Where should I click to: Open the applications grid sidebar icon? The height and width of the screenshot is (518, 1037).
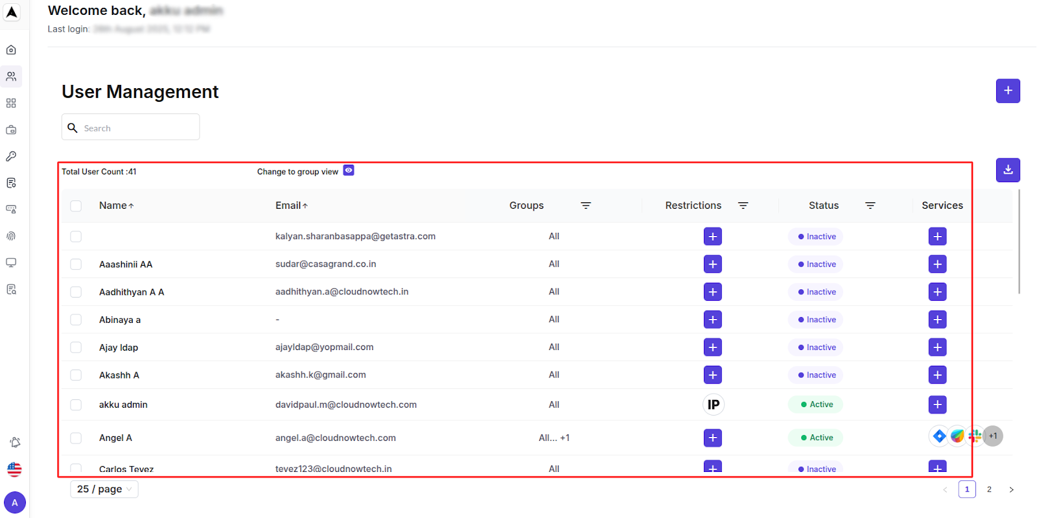point(11,103)
